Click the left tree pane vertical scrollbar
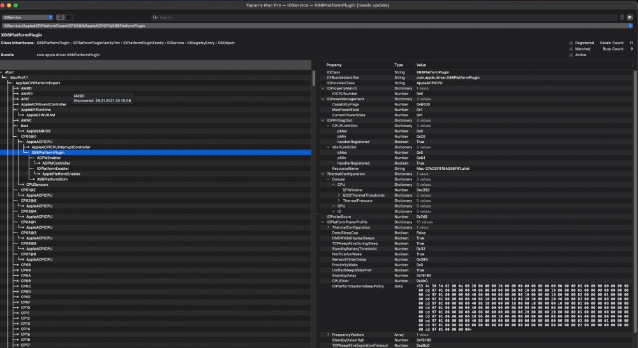Screen dimensions: 638x348 click(x=314, y=78)
